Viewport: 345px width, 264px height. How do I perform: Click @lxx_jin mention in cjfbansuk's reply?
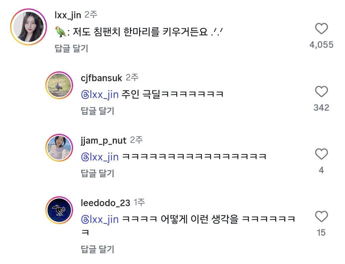(x=100, y=95)
